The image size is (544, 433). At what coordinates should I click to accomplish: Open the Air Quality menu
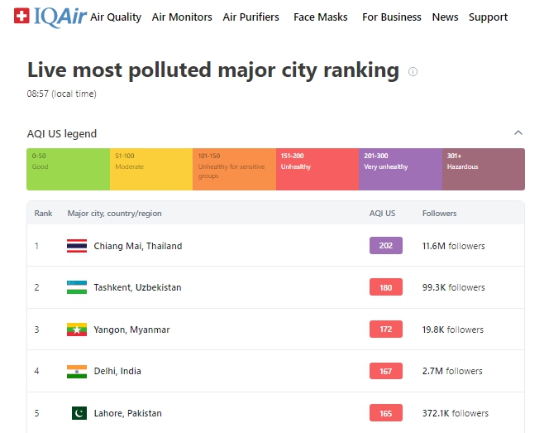116,17
